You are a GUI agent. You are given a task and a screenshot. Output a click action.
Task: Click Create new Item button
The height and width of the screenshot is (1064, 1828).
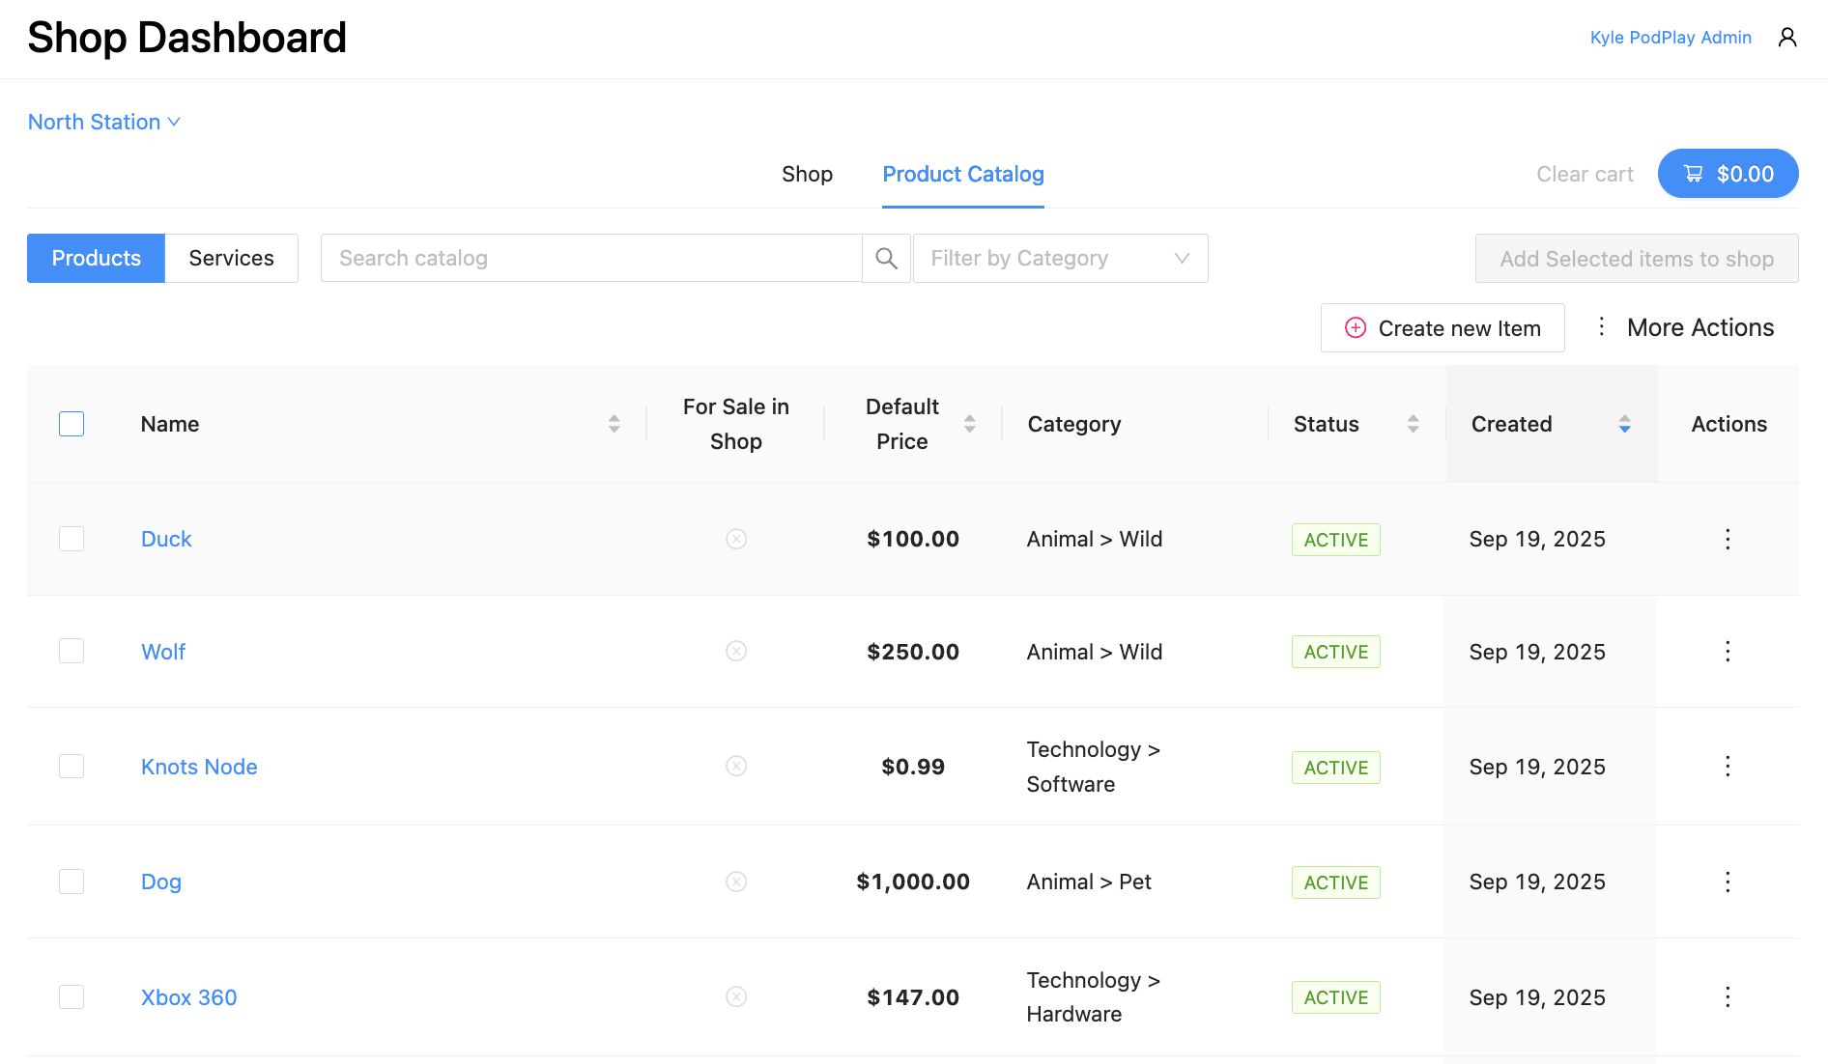(x=1442, y=328)
